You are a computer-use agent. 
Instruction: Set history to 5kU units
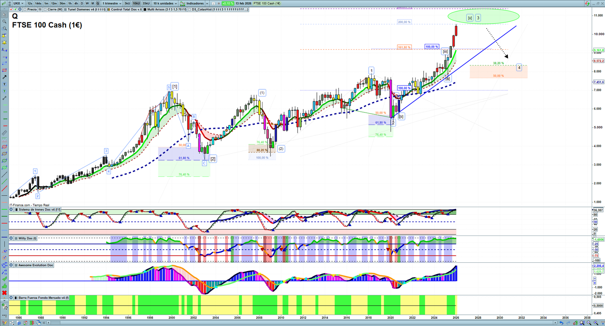[x=127, y=3]
